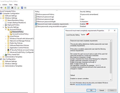Click the User Configuration icon

1,59
